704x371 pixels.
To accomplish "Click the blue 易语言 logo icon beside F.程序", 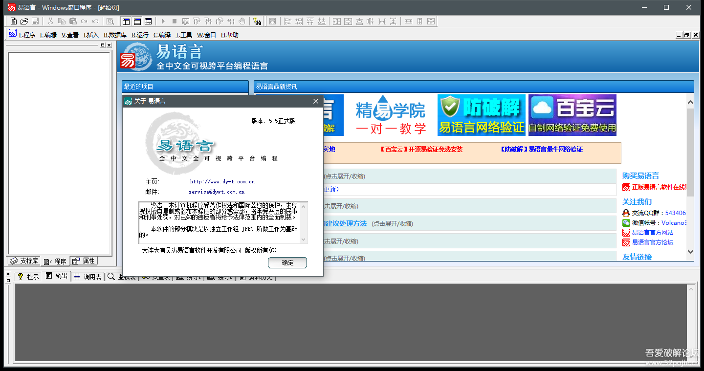I will [x=13, y=33].
